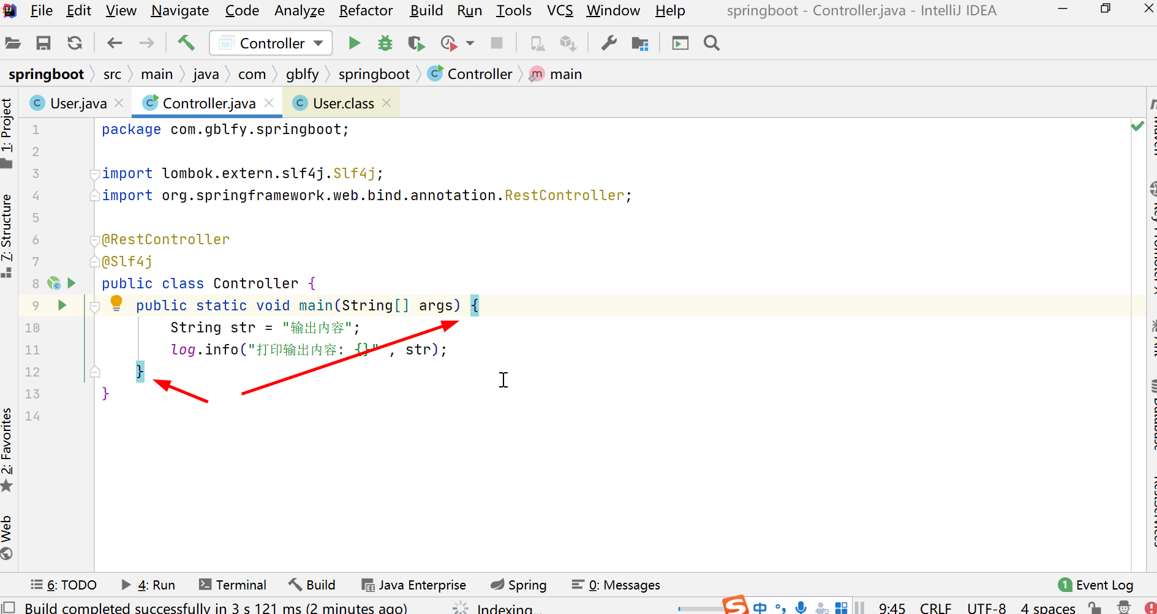
Task: Click run gutter arrow for main method
Action: (x=62, y=305)
